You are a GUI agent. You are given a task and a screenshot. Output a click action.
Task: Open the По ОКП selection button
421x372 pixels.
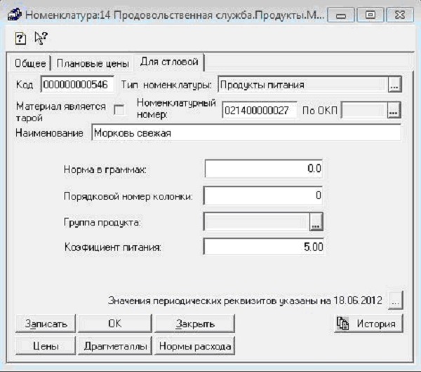pyautogui.click(x=393, y=110)
